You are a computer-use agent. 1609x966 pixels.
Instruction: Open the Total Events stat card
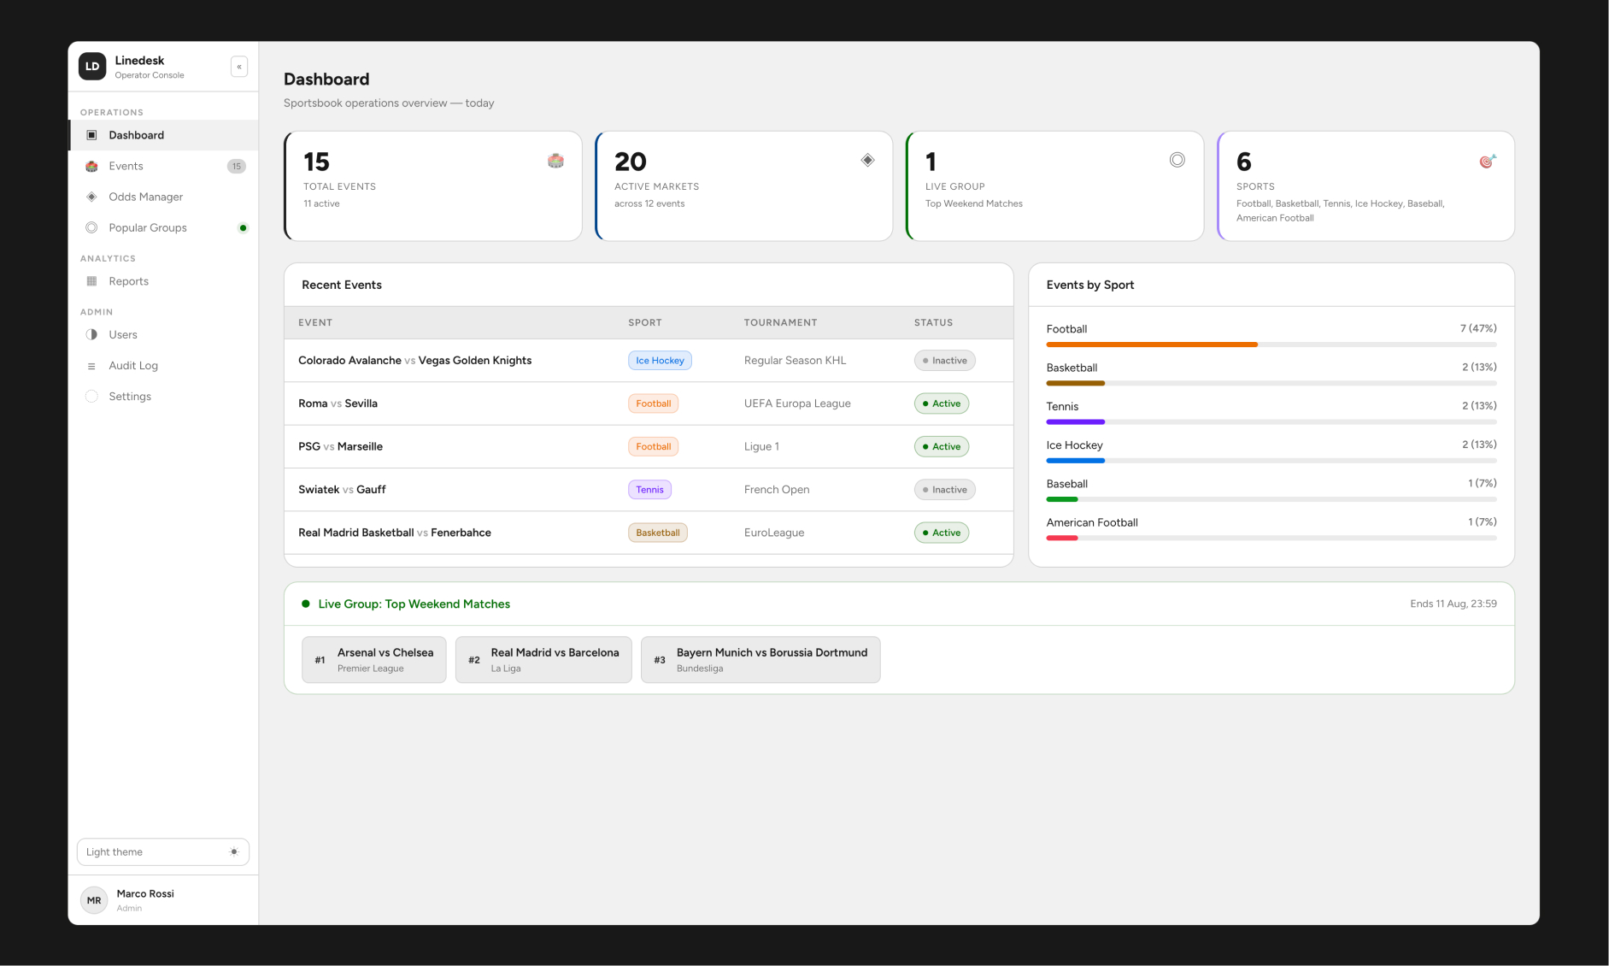[433, 186]
